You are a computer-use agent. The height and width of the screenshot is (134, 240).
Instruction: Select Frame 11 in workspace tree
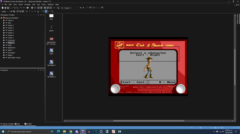pyautogui.click(x=11, y=43)
